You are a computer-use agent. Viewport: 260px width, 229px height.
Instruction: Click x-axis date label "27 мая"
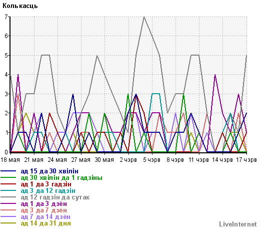[x=81, y=160]
